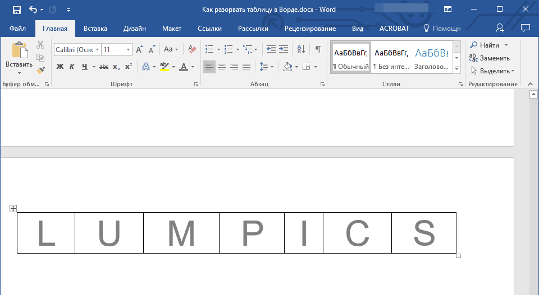Toggle show paragraph marks (¶)
Screen dimensions: 539x295
point(318,49)
